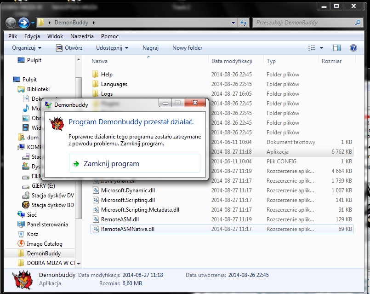Click the magnifier search icon
This screenshot has height=294, width=370.
point(358,23)
